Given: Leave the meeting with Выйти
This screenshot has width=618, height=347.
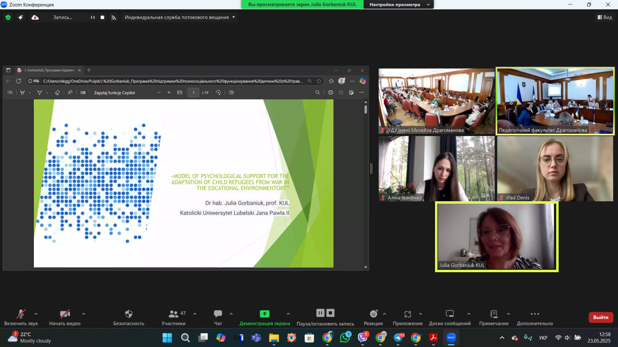Looking at the screenshot, I should pyautogui.click(x=601, y=318).
